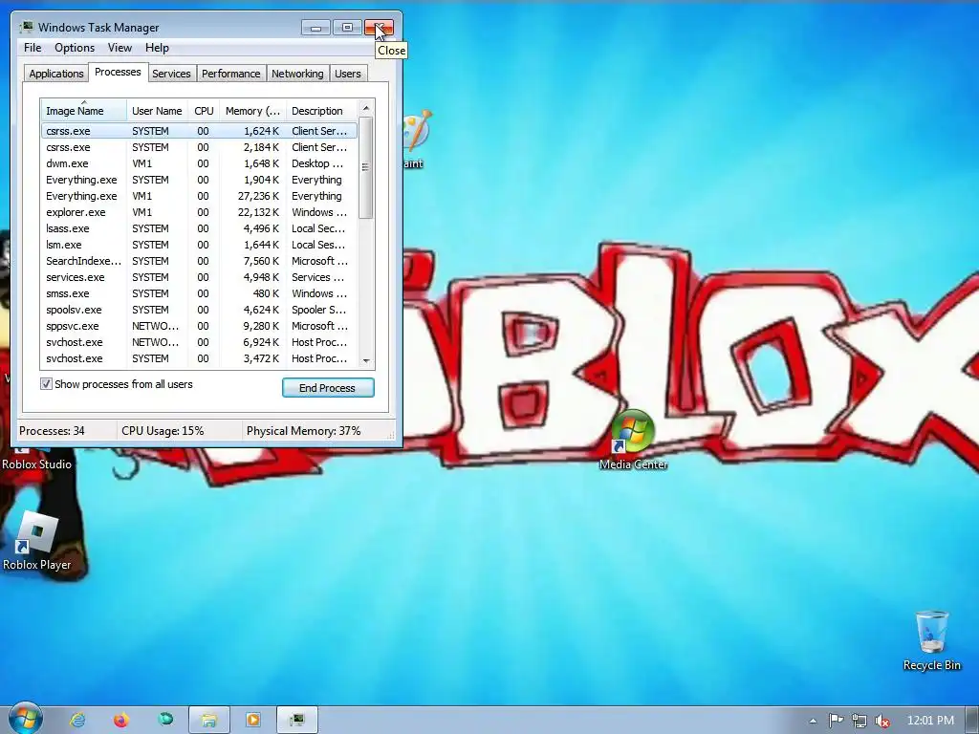Select Everything.exe row with 27,236 K
Viewport: 979px width, 734px height.
coord(199,196)
